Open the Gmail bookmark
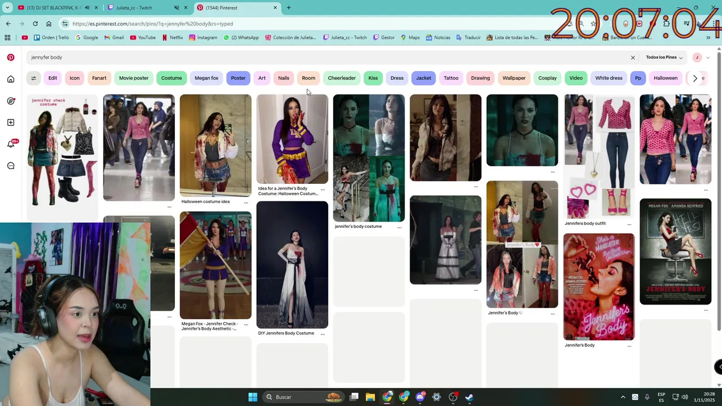 pos(113,38)
